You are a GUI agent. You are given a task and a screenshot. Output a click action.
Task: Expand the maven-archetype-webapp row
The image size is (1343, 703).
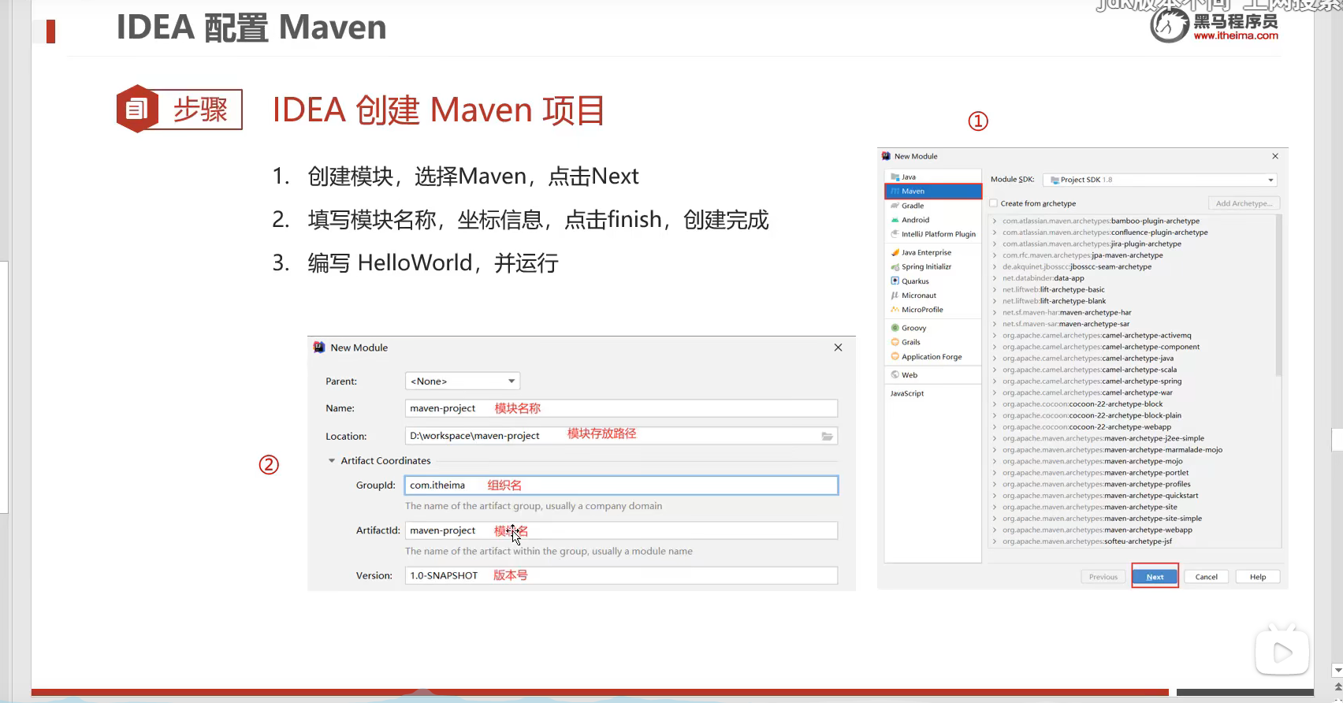coord(995,530)
